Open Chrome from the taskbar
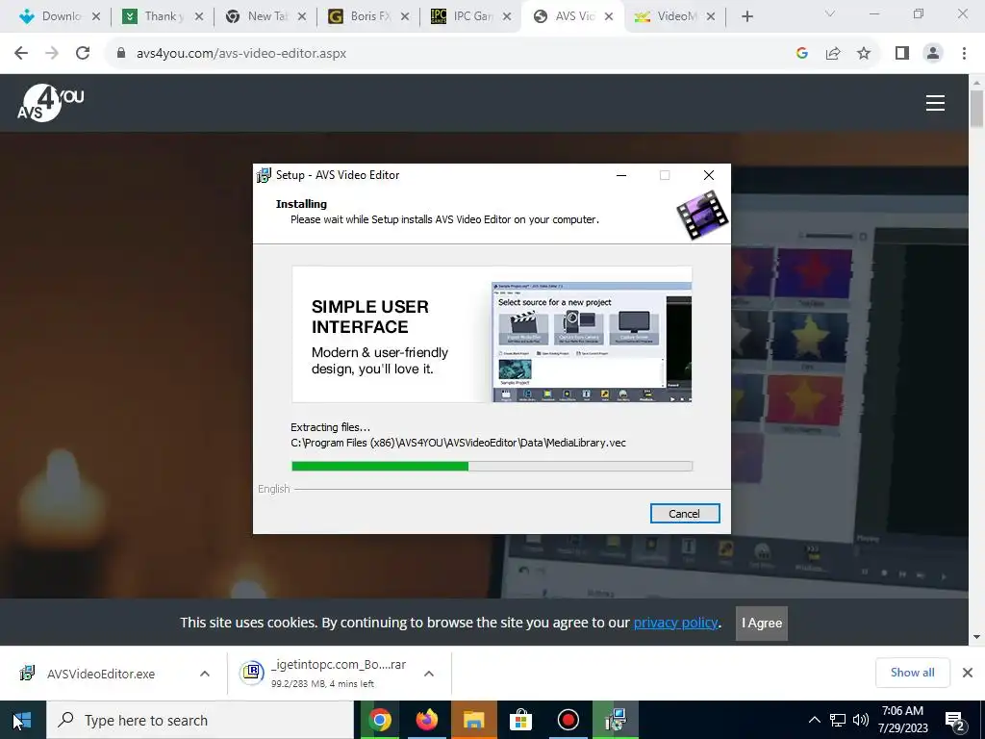The image size is (985, 739). point(379,720)
